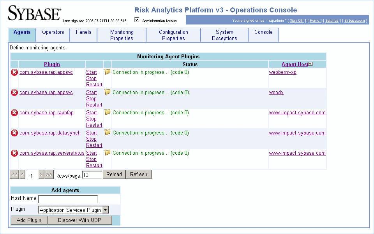Click Restart for the datasynch plugin
This screenshot has width=374, height=234.
(x=94, y=145)
